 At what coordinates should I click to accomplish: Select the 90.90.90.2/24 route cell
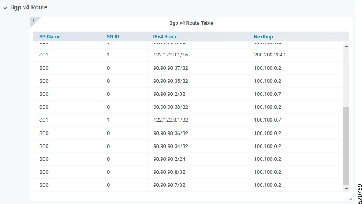[x=169, y=159]
